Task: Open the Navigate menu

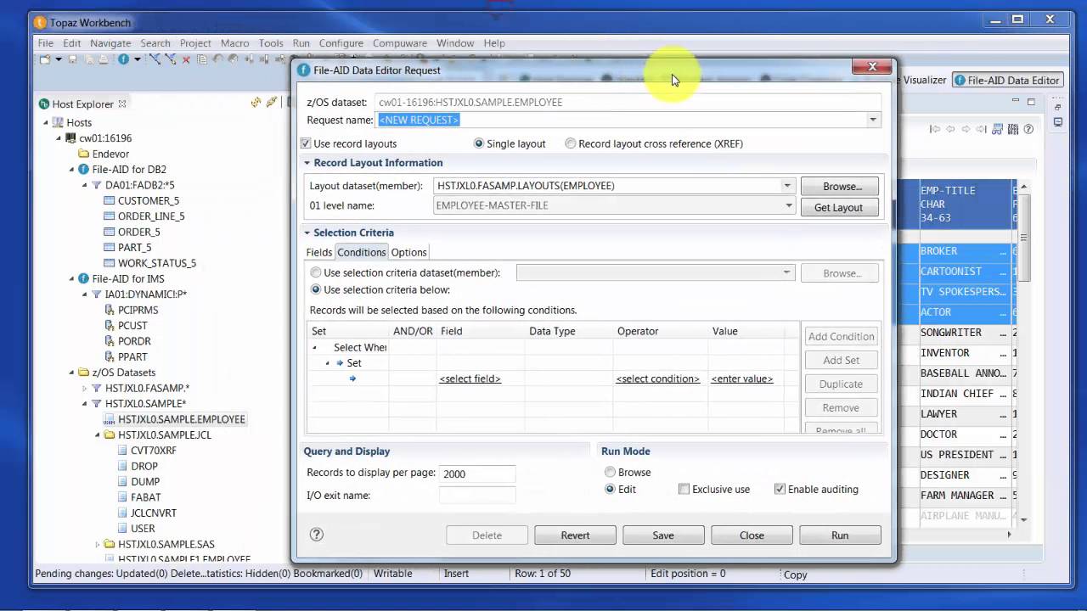Action: click(x=110, y=43)
